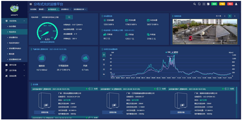Toggle fullscreen mode icon
Viewport: 242px width, 121px height.
coord(204,4)
